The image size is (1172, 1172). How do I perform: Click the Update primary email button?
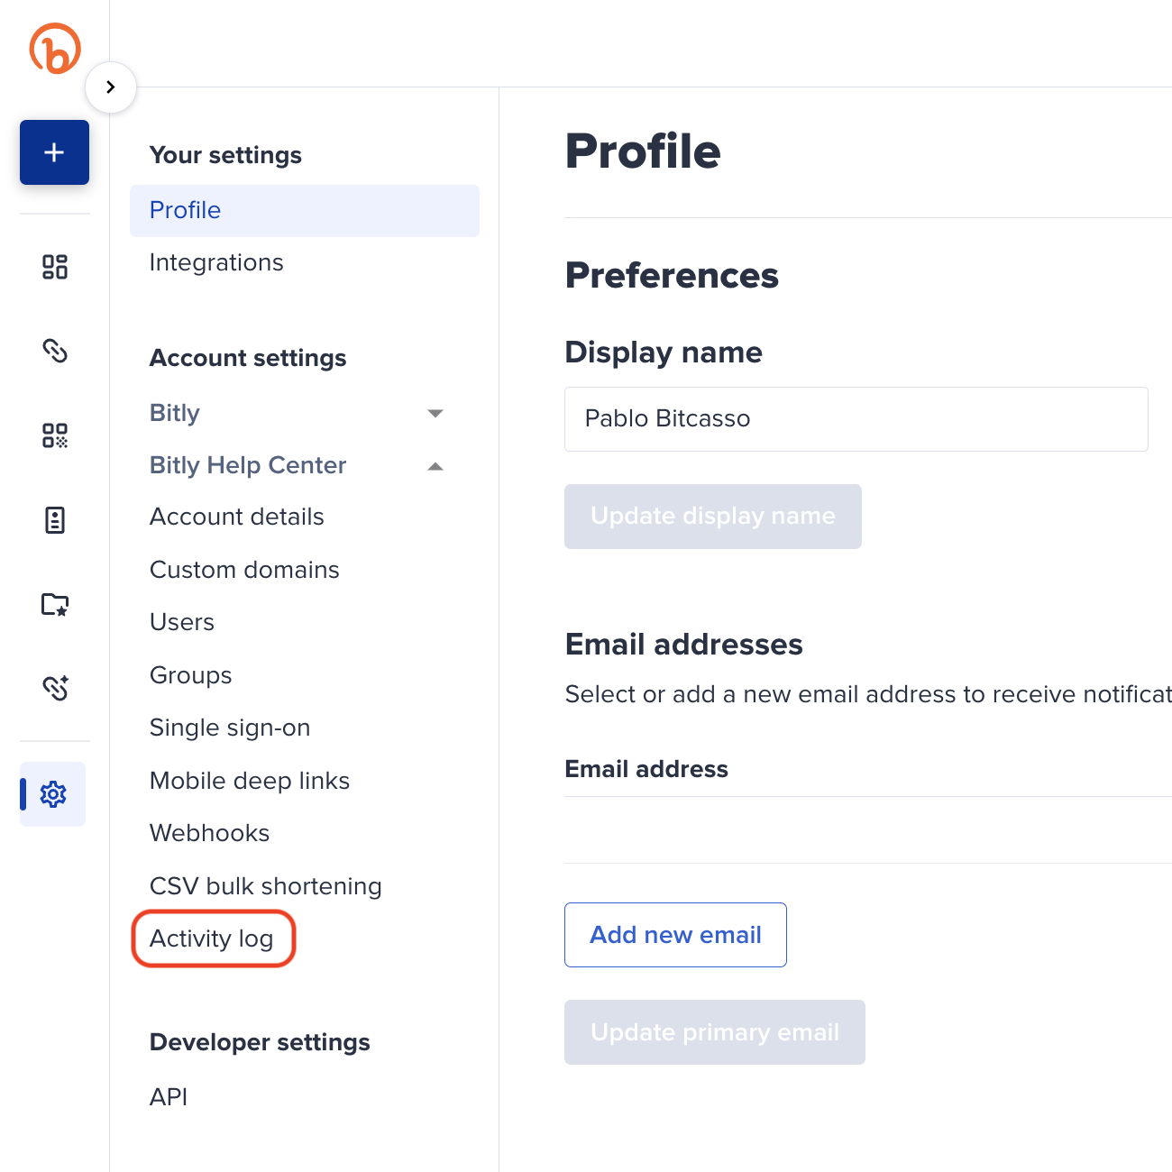(x=715, y=1032)
